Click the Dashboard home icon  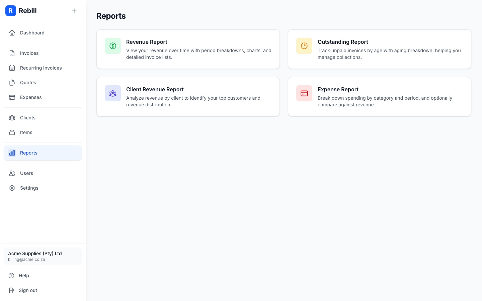click(x=12, y=33)
